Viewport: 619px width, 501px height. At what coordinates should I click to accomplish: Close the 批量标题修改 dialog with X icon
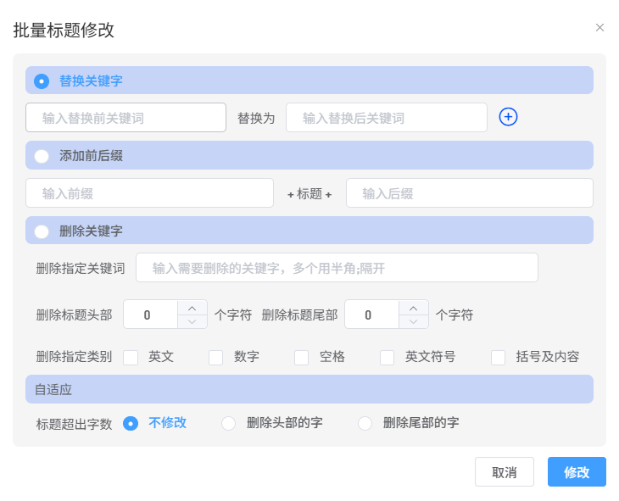[x=599, y=28]
